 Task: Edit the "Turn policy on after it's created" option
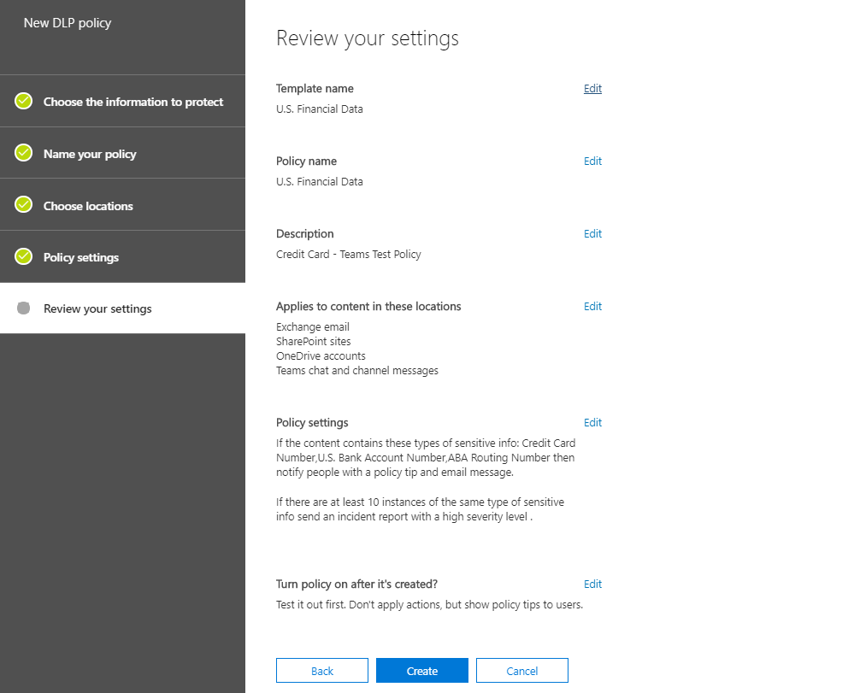pos(592,584)
